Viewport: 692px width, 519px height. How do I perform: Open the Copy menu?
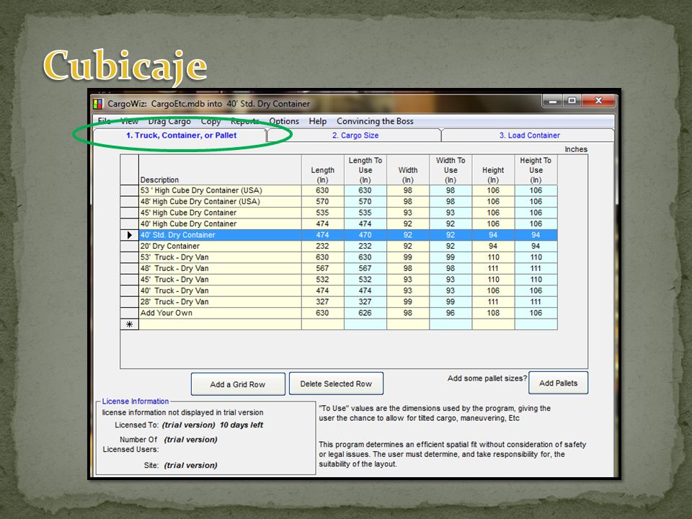210,121
